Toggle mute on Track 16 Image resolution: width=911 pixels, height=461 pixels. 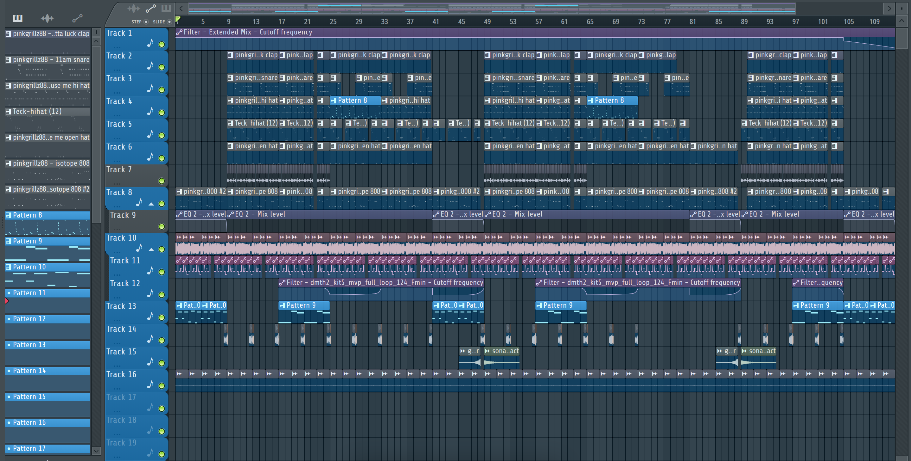point(162,386)
